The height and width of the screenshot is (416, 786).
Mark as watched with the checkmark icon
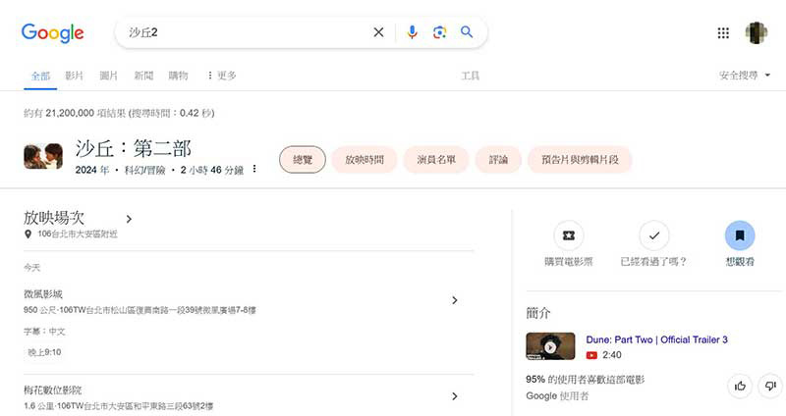tap(653, 235)
